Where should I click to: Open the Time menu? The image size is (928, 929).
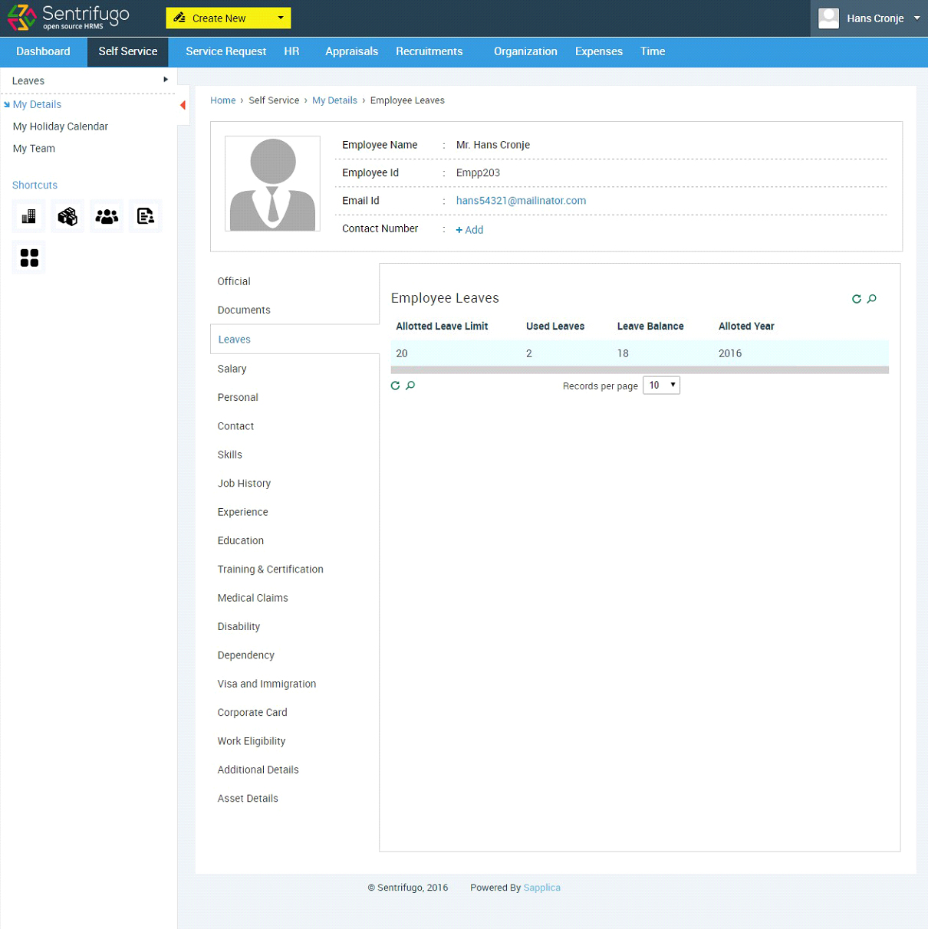coord(653,51)
